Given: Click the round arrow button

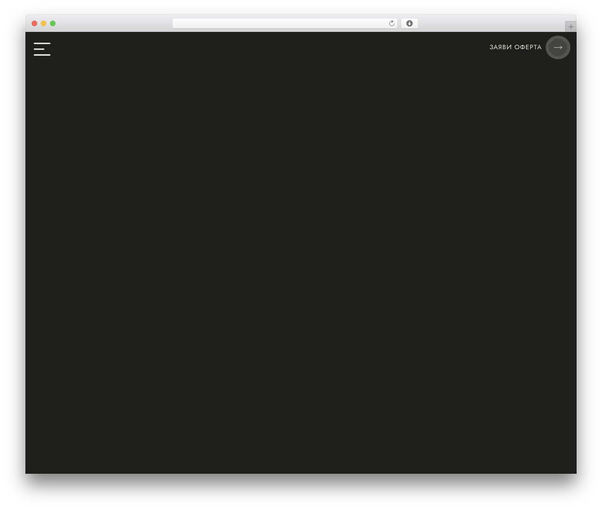Looking at the screenshot, I should coord(558,48).
